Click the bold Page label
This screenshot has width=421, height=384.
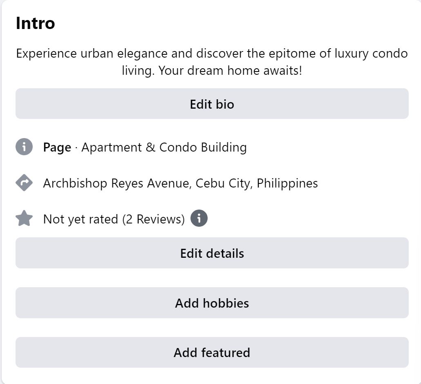pyautogui.click(x=57, y=147)
